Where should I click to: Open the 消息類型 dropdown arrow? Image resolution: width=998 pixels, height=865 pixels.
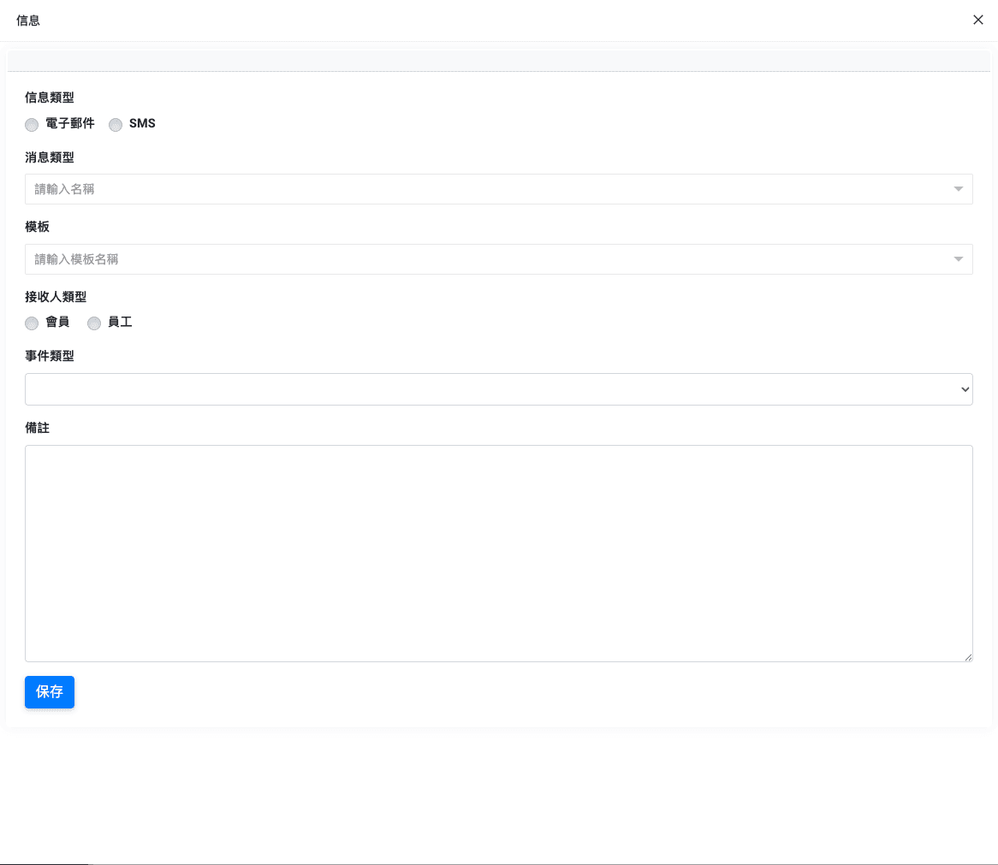pyautogui.click(x=958, y=189)
